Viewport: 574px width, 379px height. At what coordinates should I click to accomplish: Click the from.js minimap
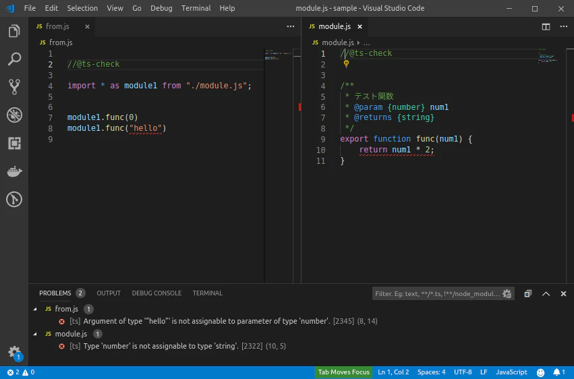pyautogui.click(x=278, y=55)
